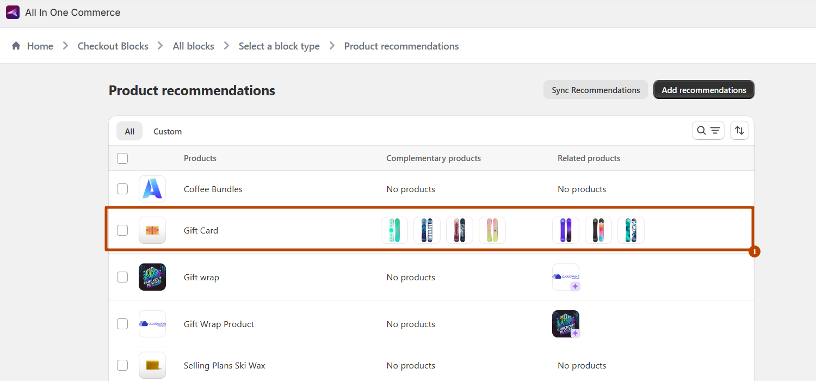This screenshot has width=816, height=381.
Task: Click the Gift wrap Checkout Blocks icon
Action: pyautogui.click(x=152, y=277)
